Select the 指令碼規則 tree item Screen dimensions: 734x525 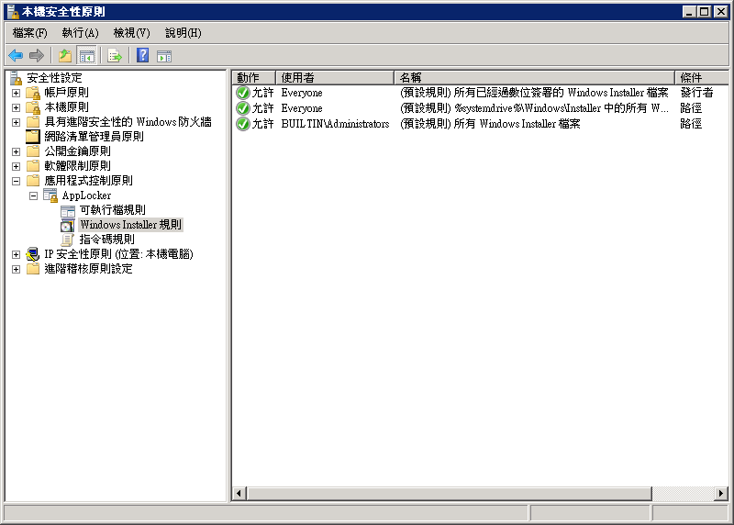coord(106,240)
